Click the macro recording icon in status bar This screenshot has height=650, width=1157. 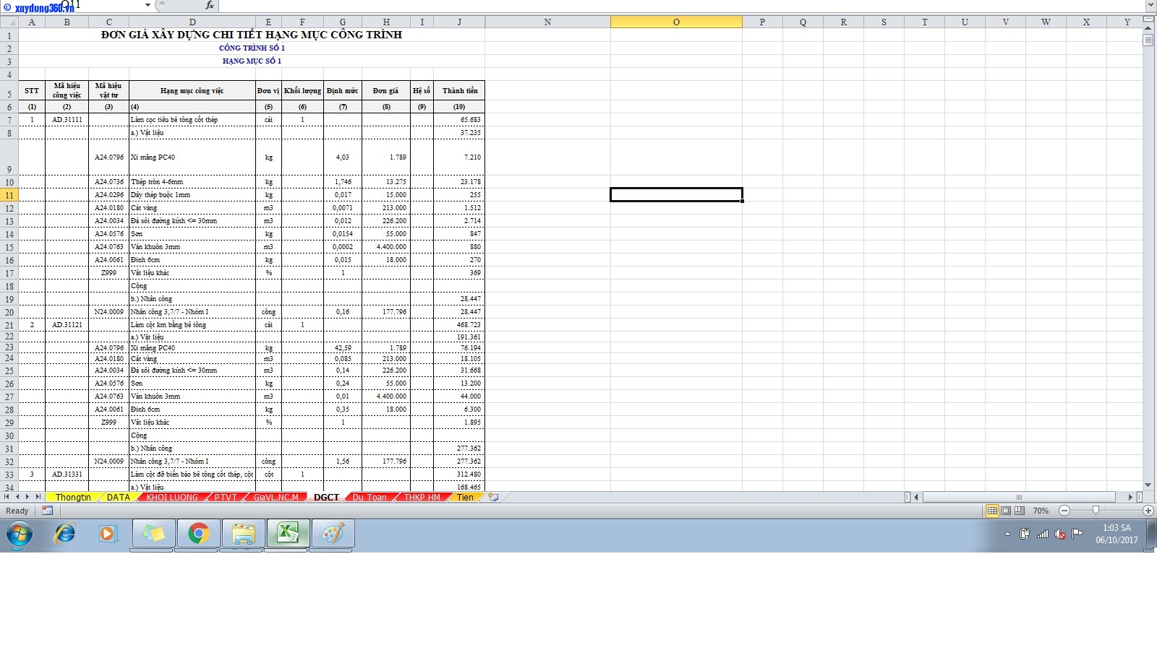pos(47,511)
